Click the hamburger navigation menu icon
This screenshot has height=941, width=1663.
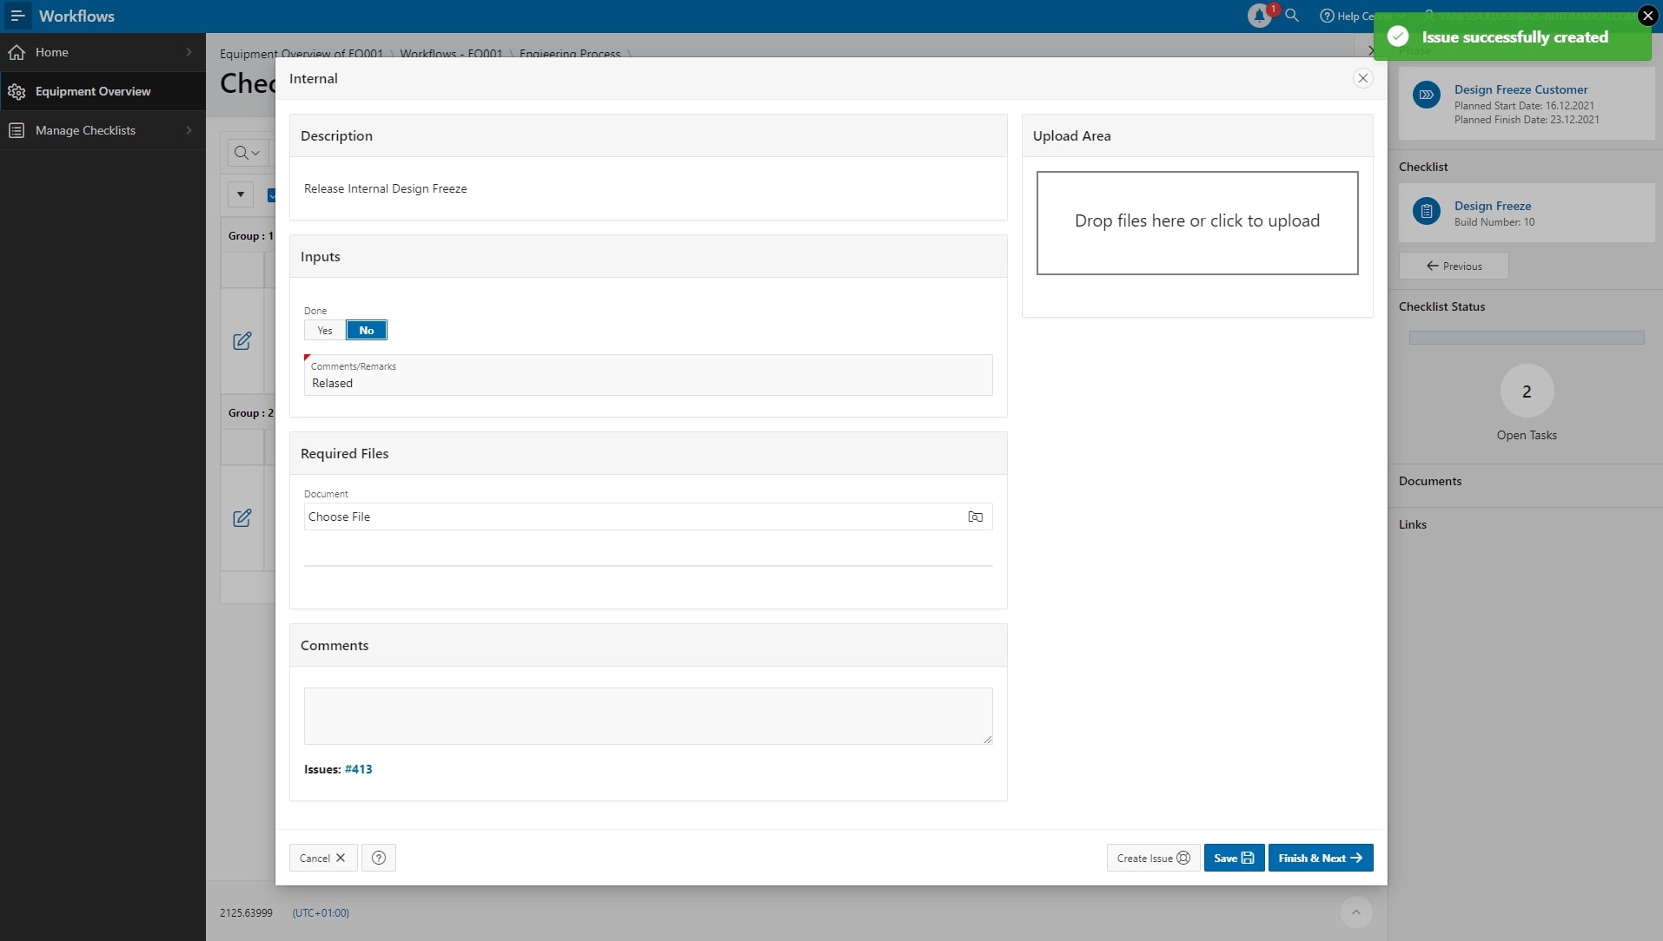point(17,16)
